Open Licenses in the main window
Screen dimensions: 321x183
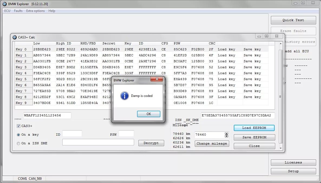pos(293,162)
